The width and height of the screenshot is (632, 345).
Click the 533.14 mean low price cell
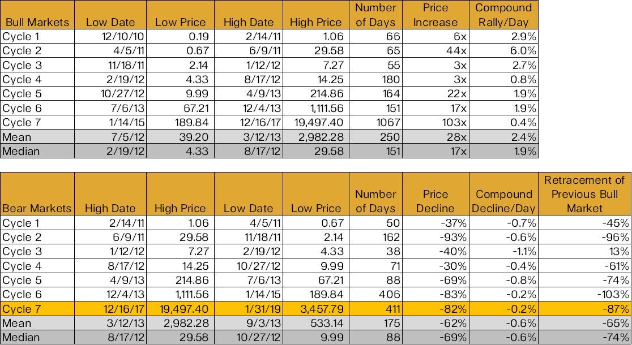click(x=316, y=323)
